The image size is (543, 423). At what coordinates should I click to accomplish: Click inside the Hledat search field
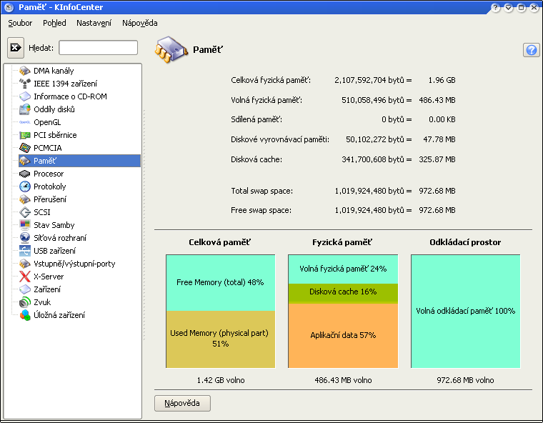point(98,48)
